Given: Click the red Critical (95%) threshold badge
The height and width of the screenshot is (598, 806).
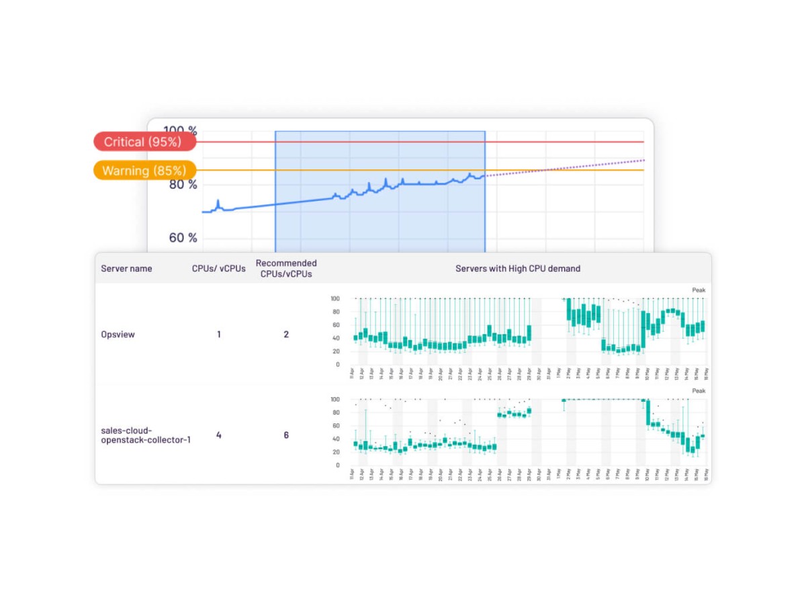Looking at the screenshot, I should (144, 142).
